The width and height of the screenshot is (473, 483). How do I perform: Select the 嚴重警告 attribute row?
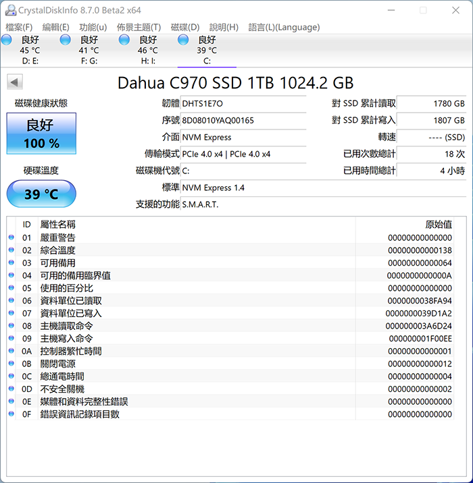click(x=230, y=237)
